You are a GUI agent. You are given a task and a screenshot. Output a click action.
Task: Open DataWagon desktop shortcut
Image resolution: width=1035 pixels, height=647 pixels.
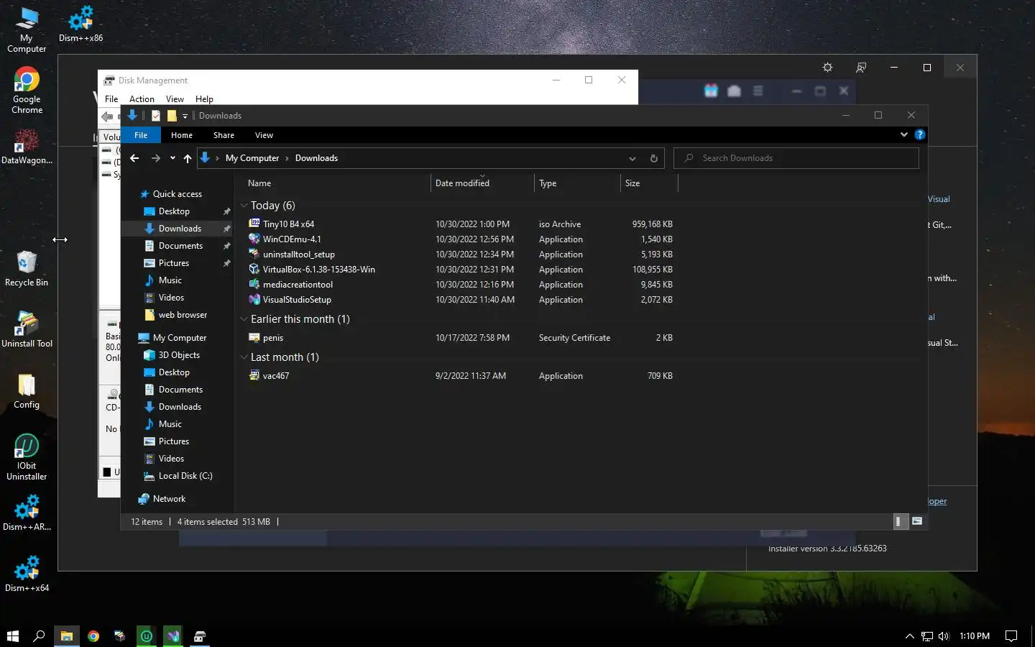(x=27, y=146)
